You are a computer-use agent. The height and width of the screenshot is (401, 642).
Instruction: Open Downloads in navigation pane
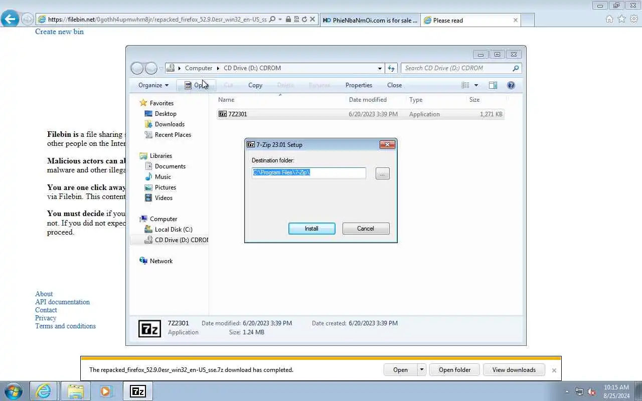(170, 124)
